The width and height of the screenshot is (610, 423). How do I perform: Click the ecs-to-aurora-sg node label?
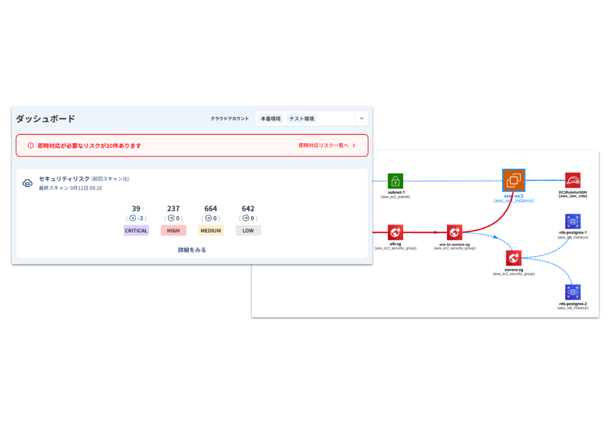click(454, 244)
